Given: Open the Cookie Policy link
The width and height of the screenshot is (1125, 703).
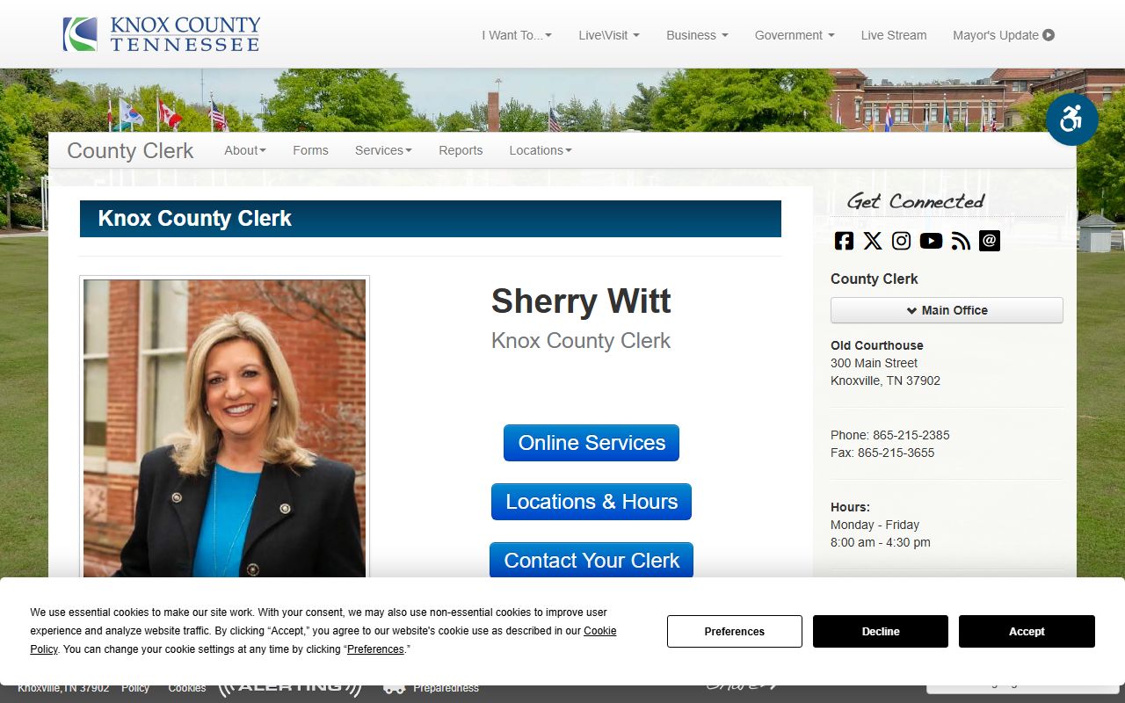Looking at the screenshot, I should coord(600,631).
